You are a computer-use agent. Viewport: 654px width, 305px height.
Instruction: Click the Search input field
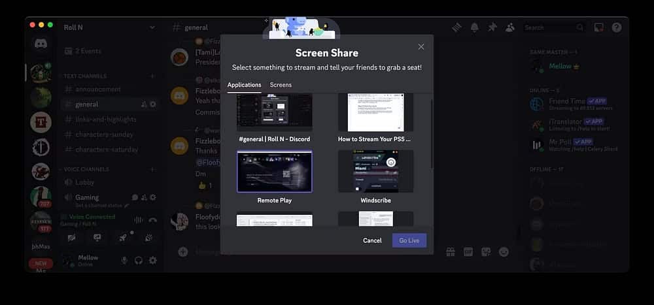(555, 27)
